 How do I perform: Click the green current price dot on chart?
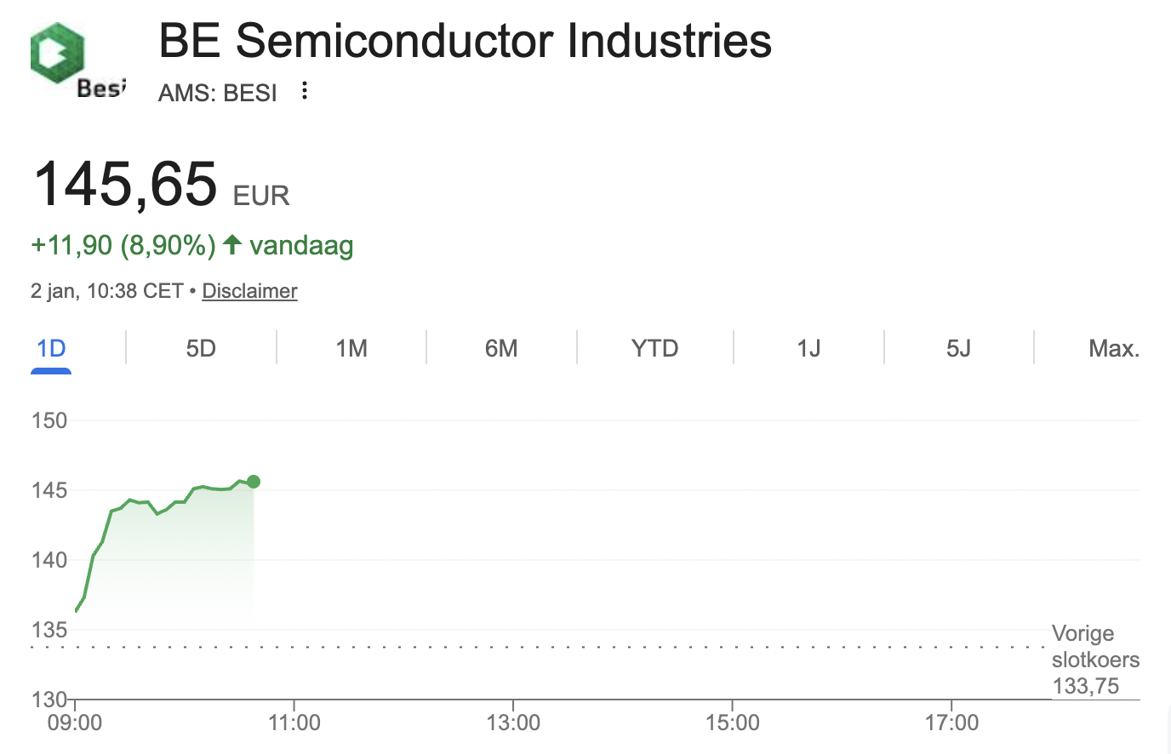tap(254, 482)
